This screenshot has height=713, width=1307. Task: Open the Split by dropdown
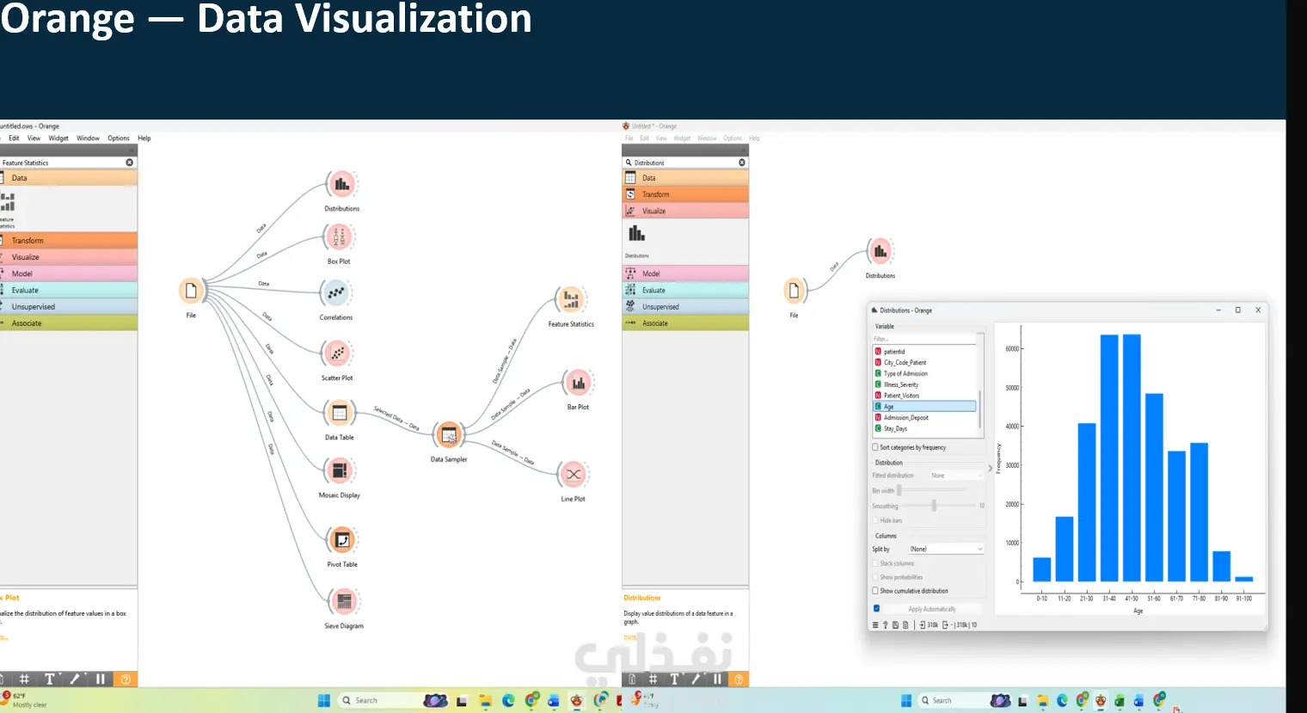(x=945, y=549)
